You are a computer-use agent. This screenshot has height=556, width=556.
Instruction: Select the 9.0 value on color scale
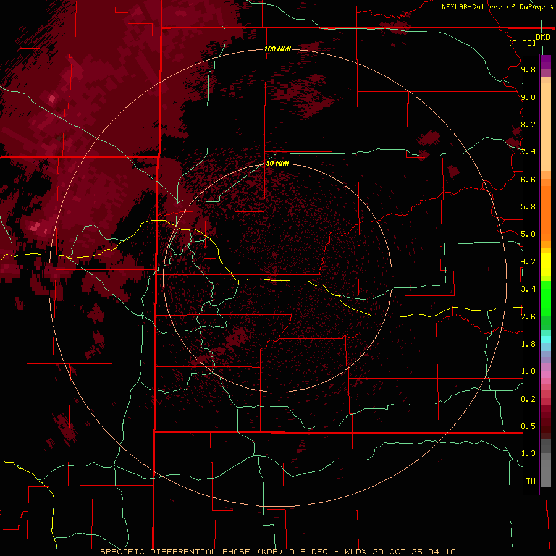click(528, 97)
